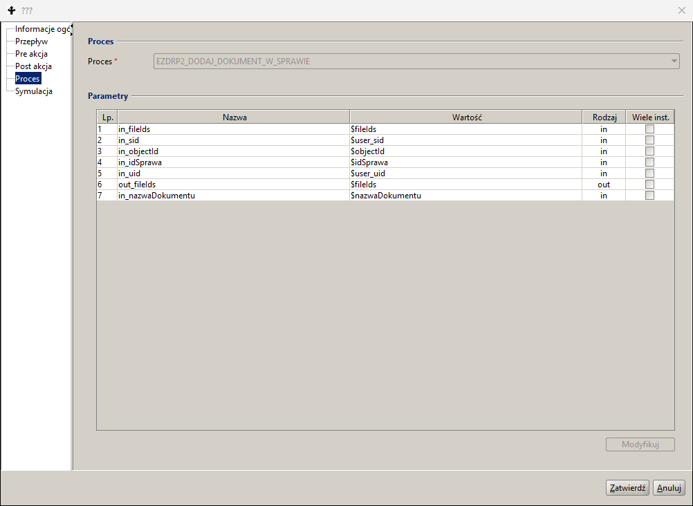The image size is (693, 506).
Task: Open the Symulacja section
Action: (34, 91)
